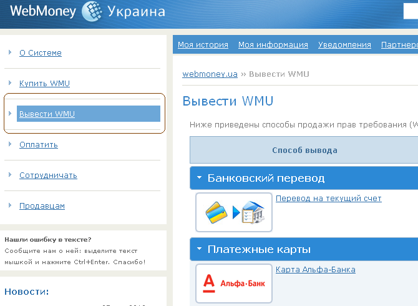This screenshot has height=306, width=418.
Task: Open Перевод на текущий счет link
Action: [x=329, y=198]
